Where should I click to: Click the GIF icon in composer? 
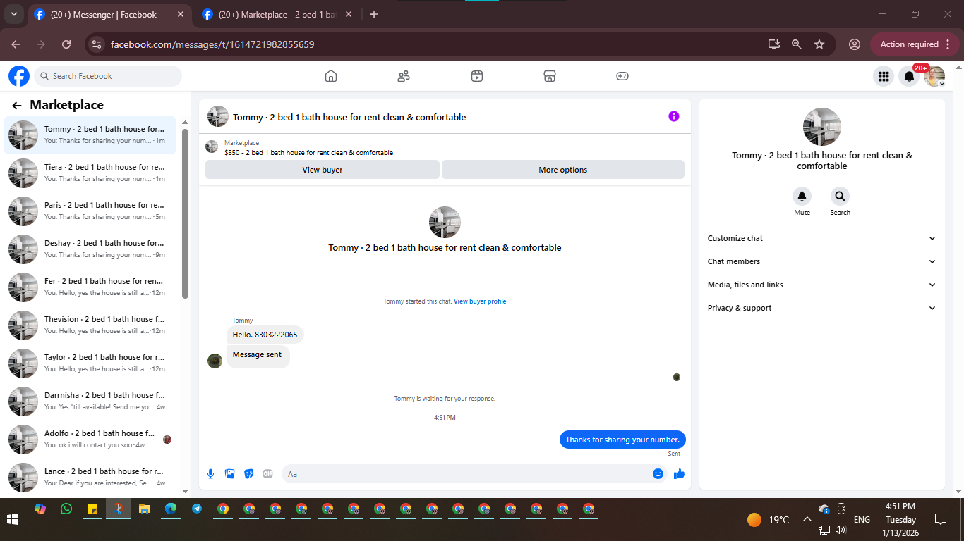coord(267,474)
